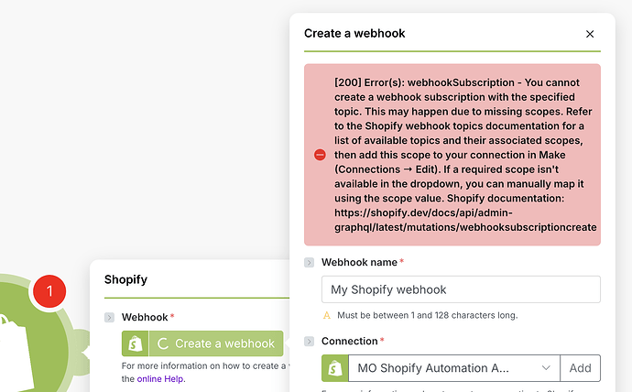
Task: Click the Shopify panel title
Action: point(125,279)
